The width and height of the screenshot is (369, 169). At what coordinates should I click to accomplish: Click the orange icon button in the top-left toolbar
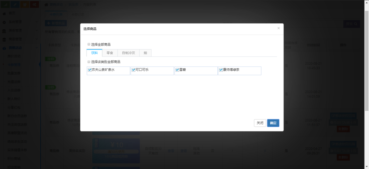click(25, 4)
